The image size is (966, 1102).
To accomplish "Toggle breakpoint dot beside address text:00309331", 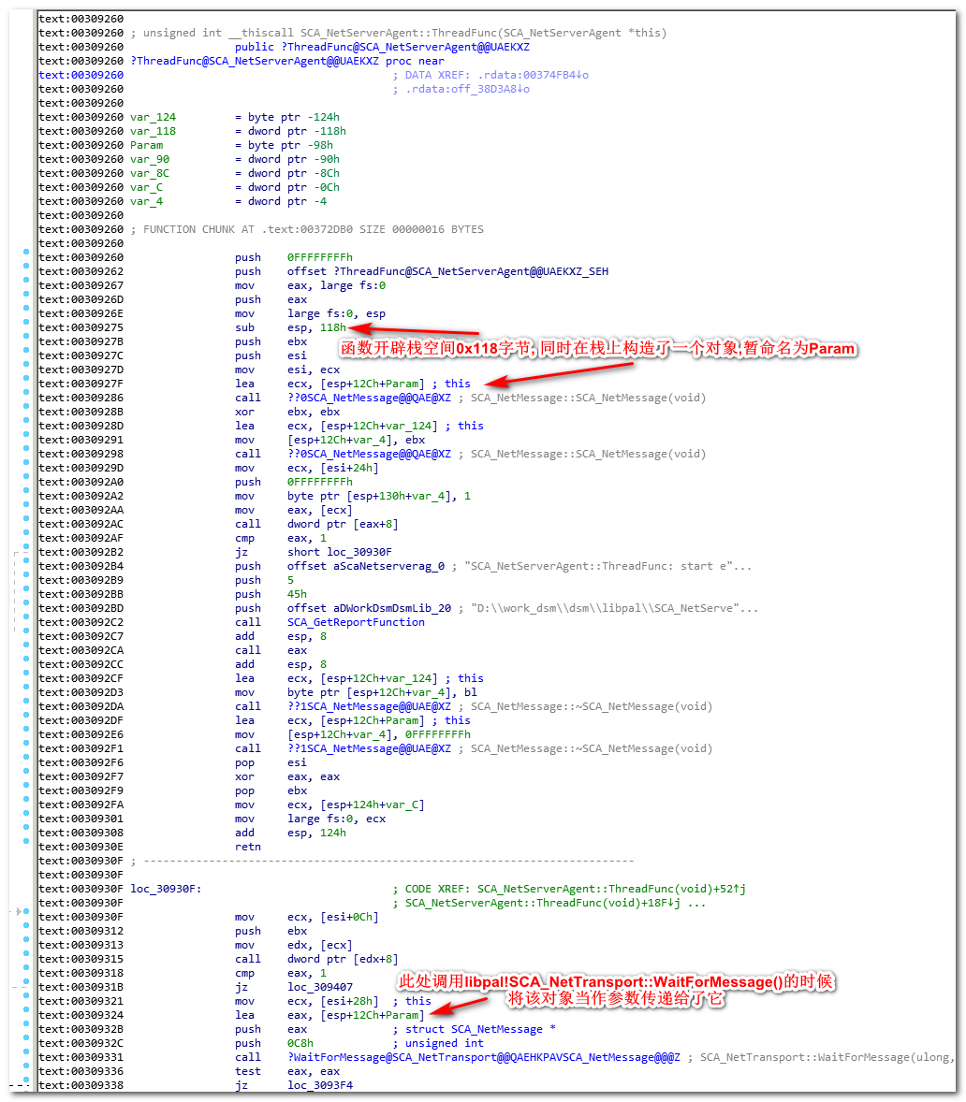I will click(26, 1051).
